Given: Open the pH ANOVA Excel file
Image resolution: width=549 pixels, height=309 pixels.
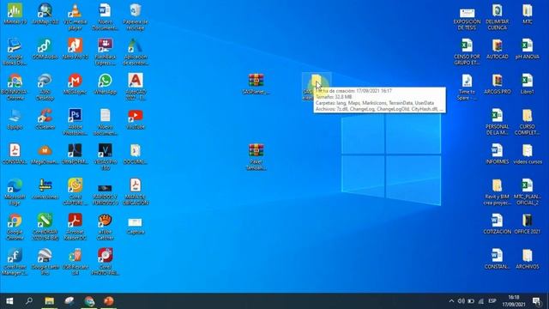Looking at the screenshot, I should pyautogui.click(x=528, y=49).
